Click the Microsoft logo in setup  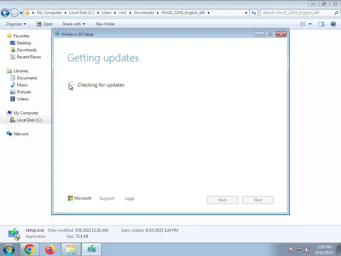tap(80, 198)
